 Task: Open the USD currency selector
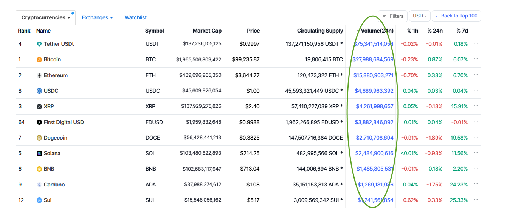(x=420, y=16)
